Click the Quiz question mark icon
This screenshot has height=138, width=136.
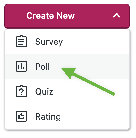click(21, 91)
